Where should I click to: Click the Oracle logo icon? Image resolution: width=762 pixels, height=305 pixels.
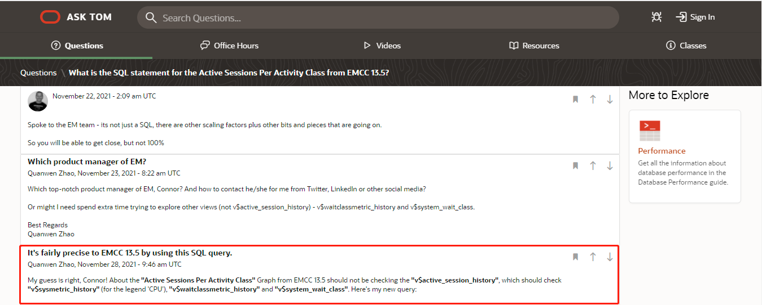coord(50,17)
